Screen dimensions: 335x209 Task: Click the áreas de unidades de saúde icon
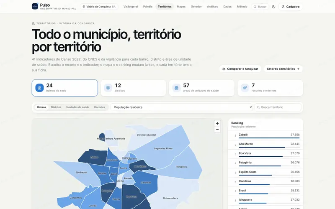coord(176,88)
